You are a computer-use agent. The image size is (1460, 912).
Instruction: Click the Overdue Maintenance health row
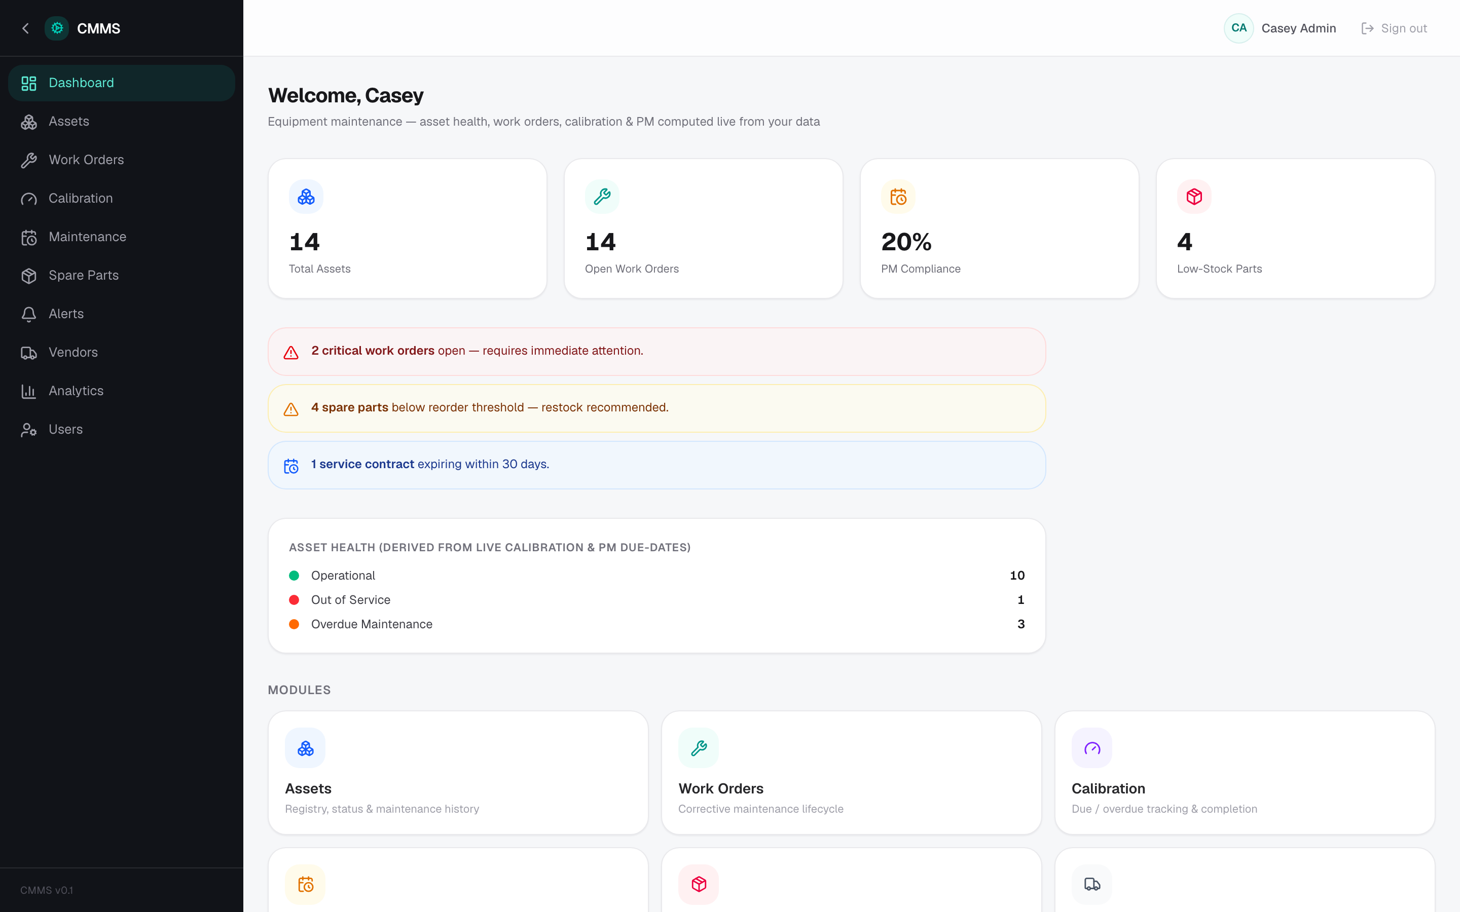[x=656, y=624]
